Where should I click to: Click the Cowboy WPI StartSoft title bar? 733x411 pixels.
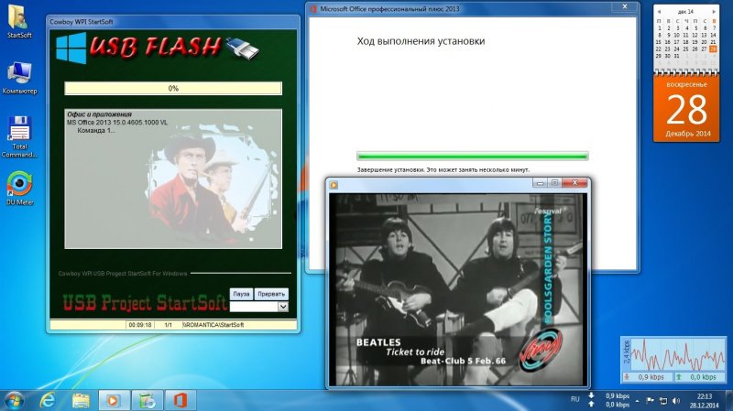pyautogui.click(x=173, y=21)
